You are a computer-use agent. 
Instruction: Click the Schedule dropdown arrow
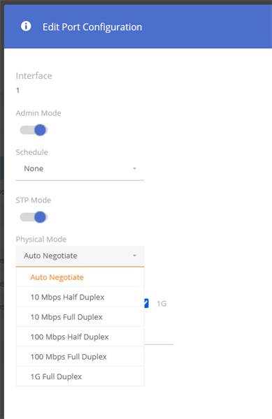(134, 168)
